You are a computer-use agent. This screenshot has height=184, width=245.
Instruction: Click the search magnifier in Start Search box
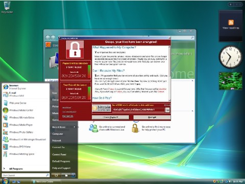point(47,175)
